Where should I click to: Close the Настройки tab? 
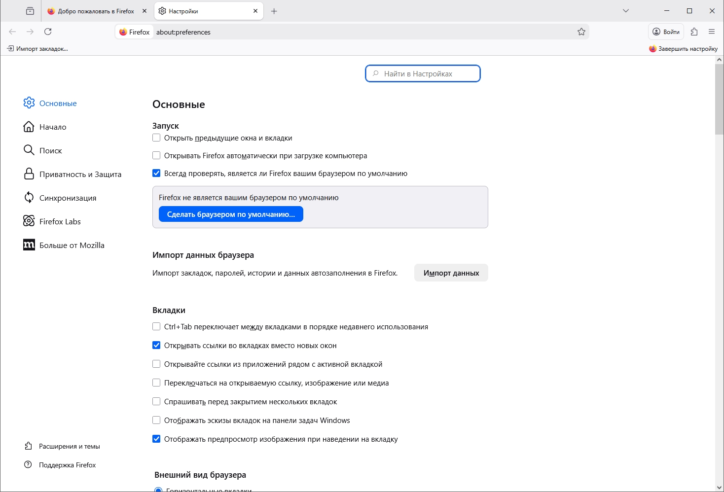[255, 11]
